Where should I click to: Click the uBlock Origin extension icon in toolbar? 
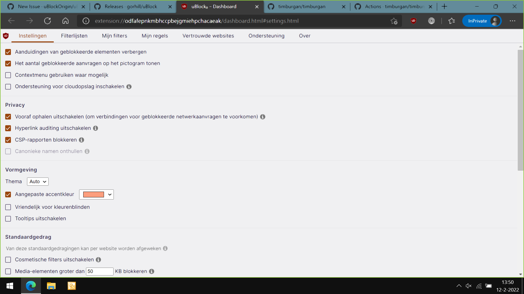coord(413,21)
